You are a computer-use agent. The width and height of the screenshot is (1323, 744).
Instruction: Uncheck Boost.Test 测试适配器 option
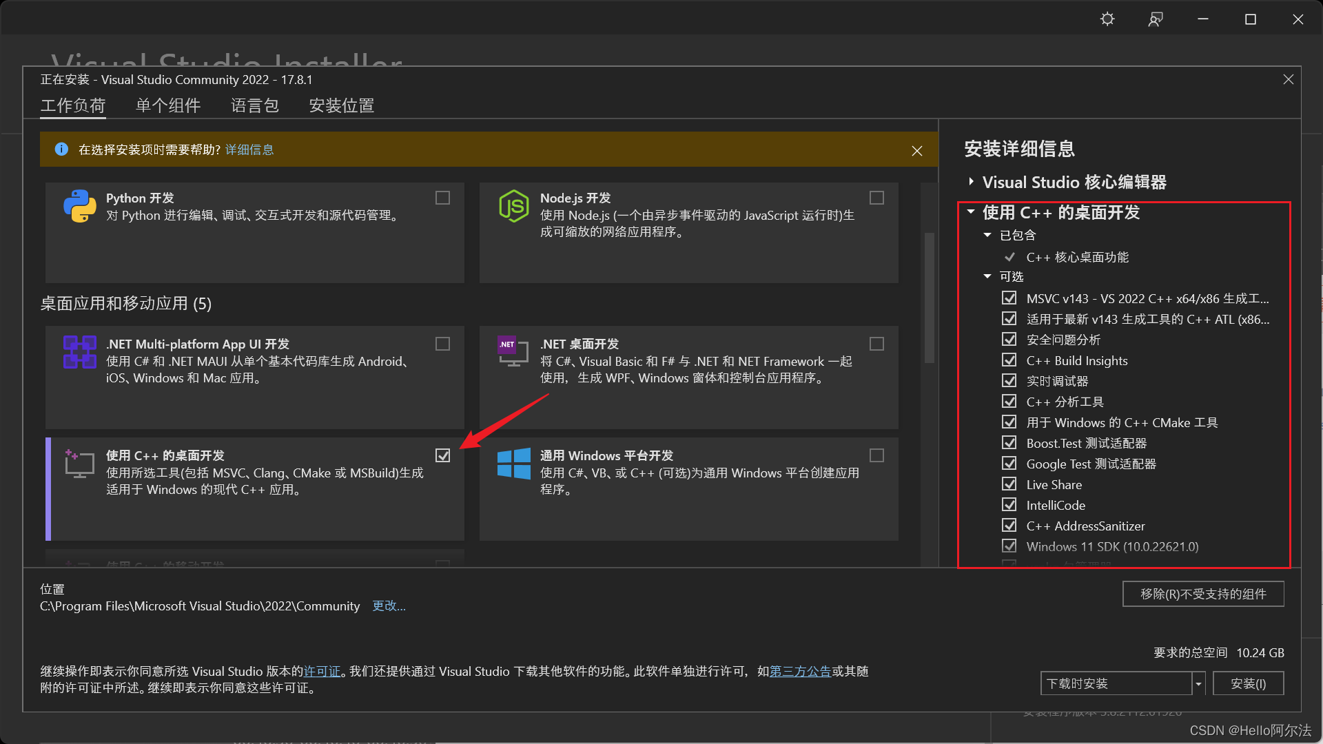(1009, 443)
